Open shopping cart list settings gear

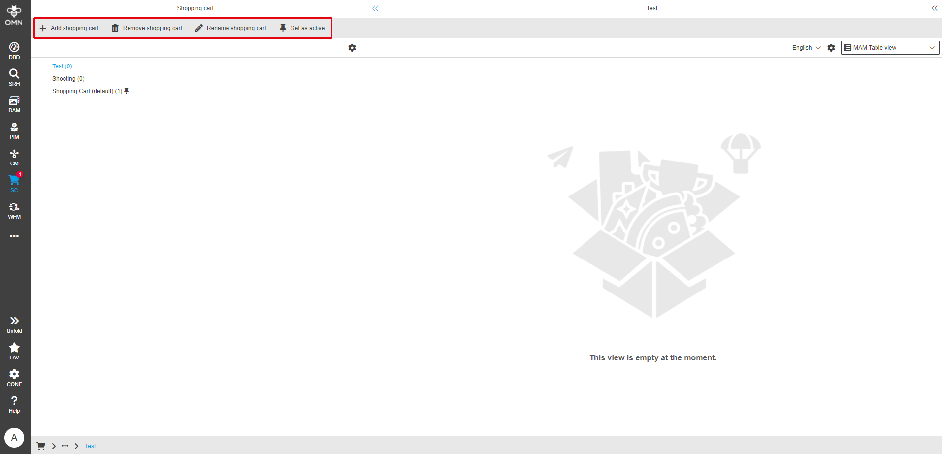(x=352, y=48)
